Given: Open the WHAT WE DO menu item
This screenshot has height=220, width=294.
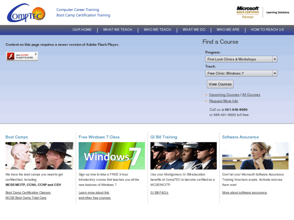Looking at the screenshot, I should click(x=194, y=29).
